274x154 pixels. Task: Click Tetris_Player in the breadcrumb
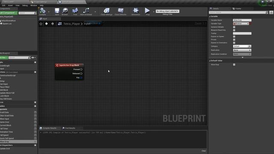(x=71, y=24)
